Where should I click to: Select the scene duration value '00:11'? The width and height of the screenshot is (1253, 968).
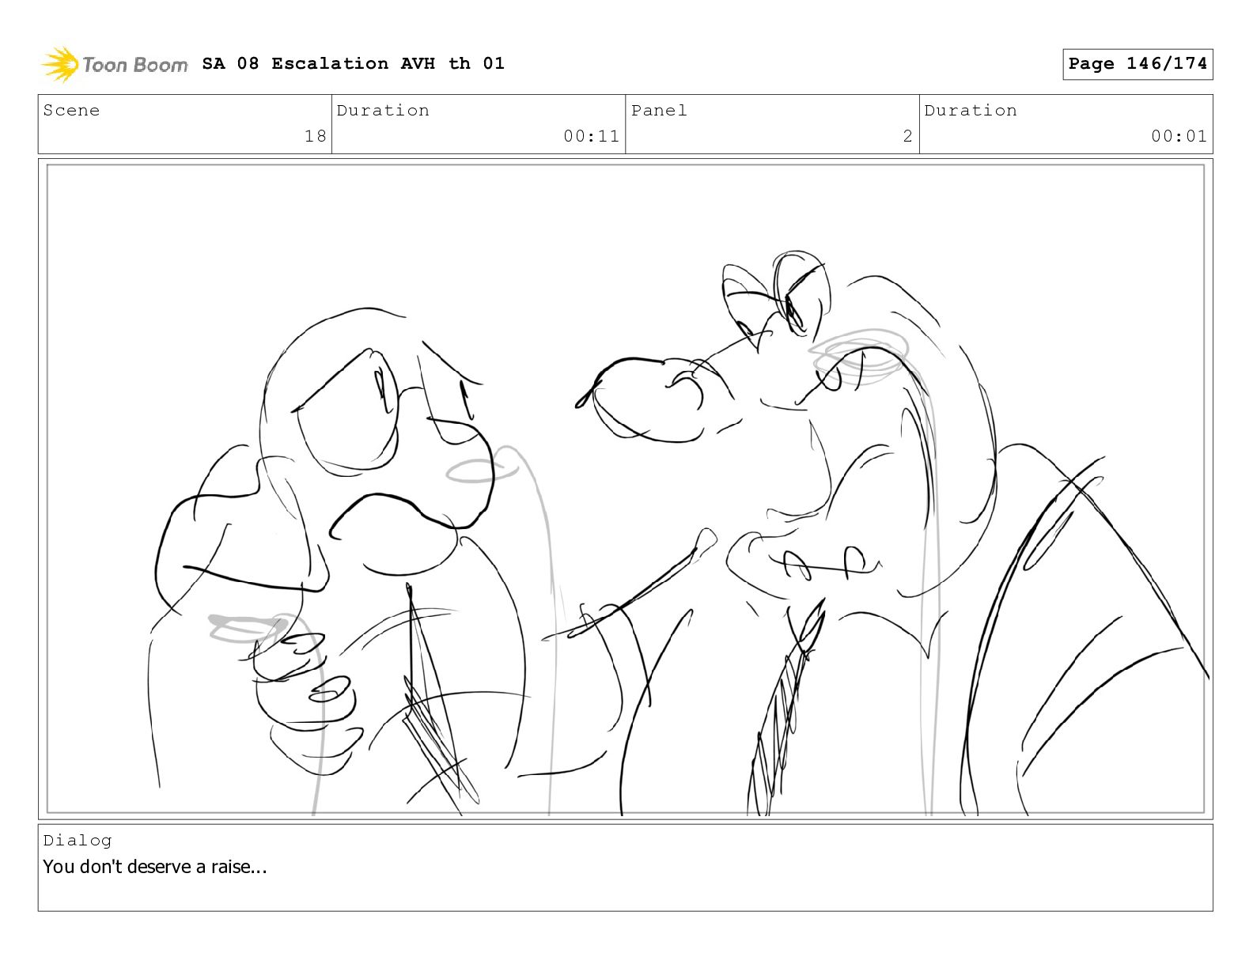(591, 136)
